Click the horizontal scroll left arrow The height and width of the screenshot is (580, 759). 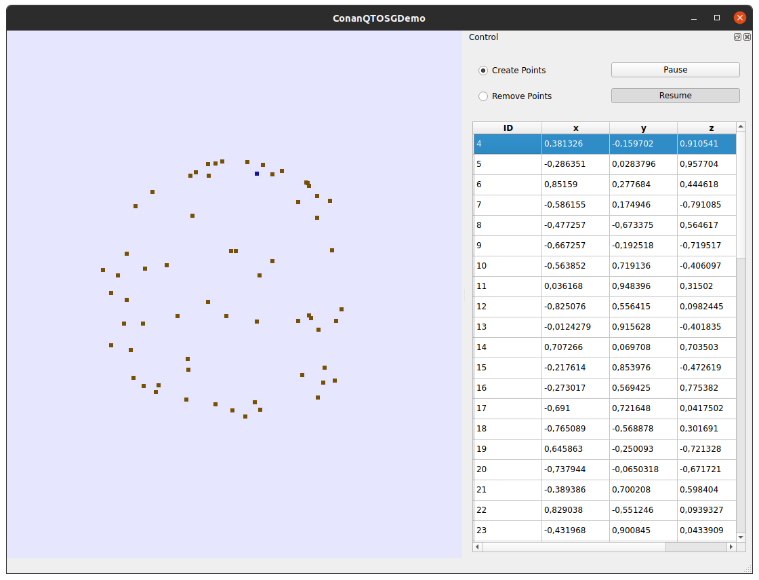coord(477,547)
